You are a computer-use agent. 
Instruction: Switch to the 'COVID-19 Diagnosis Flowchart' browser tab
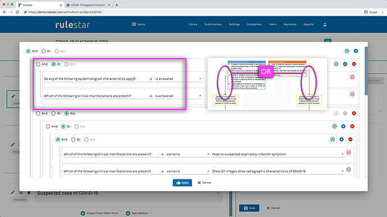(x=88, y=5)
